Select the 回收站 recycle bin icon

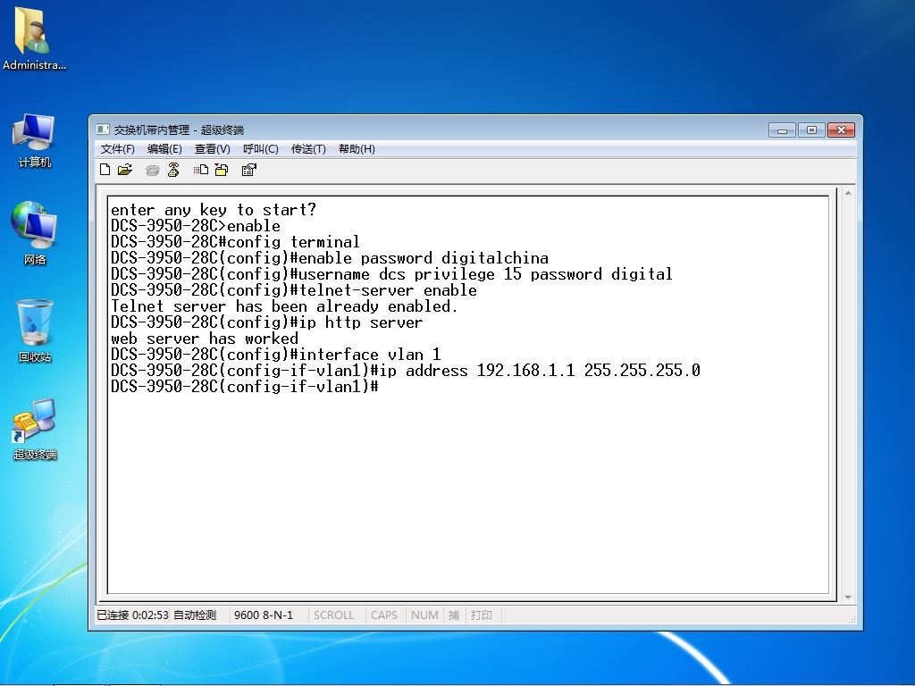(35, 330)
